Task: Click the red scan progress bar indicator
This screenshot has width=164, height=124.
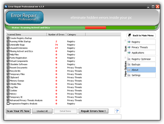Action: click(95, 28)
